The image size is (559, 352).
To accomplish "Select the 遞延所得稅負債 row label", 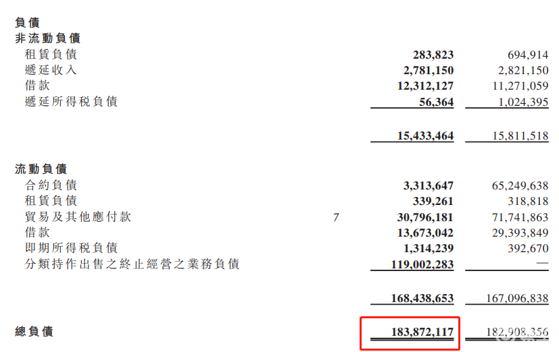I will pyautogui.click(x=71, y=102).
